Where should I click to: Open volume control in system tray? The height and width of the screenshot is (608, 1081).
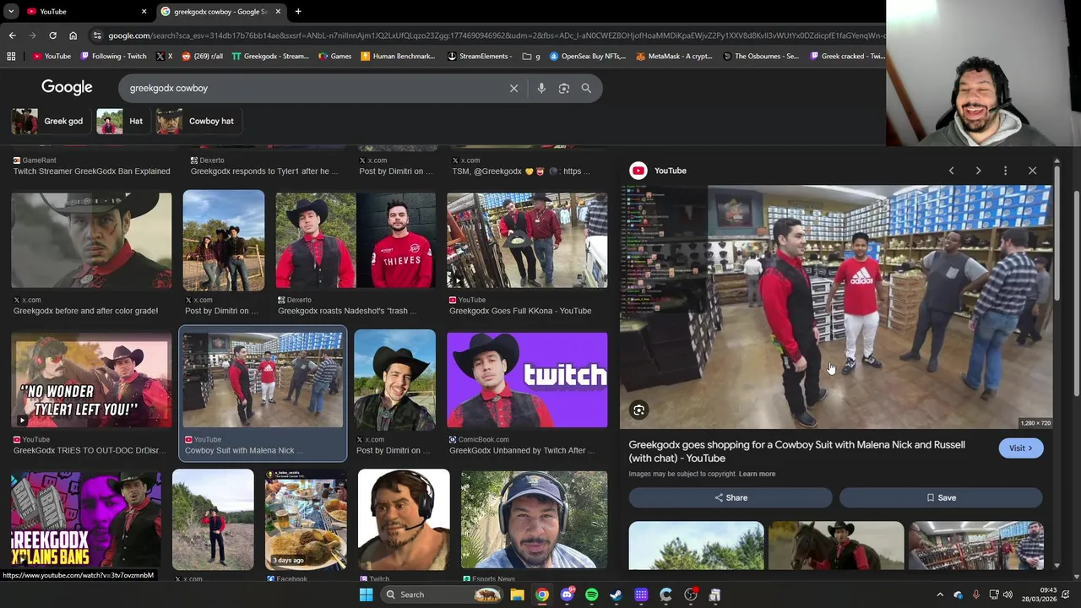[x=1008, y=594]
